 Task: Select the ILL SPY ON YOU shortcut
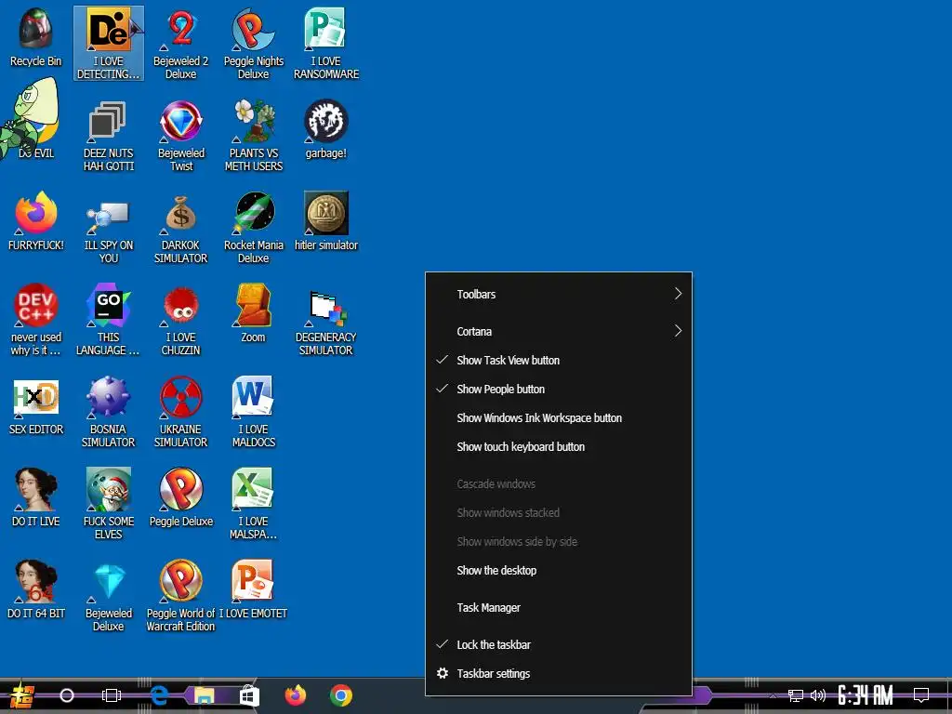pyautogui.click(x=108, y=229)
